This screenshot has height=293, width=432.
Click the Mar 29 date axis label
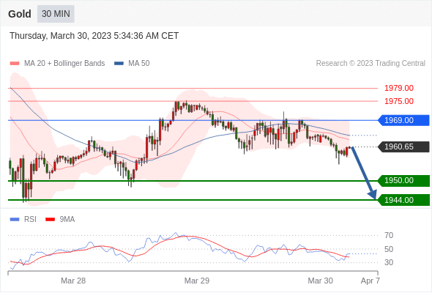coord(197,281)
